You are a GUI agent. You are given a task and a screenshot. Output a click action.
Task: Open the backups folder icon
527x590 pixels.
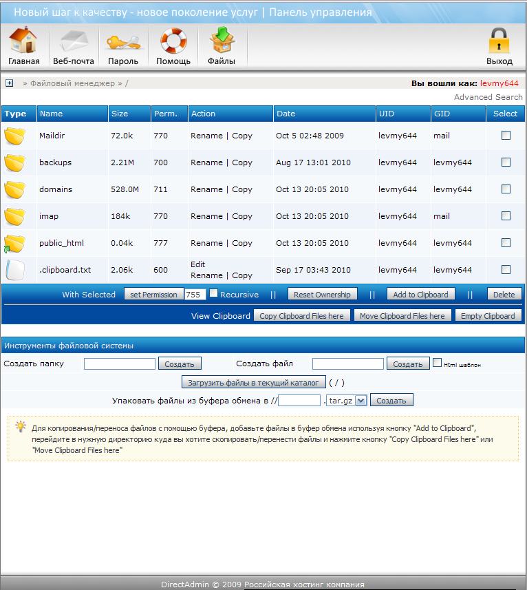click(x=15, y=163)
